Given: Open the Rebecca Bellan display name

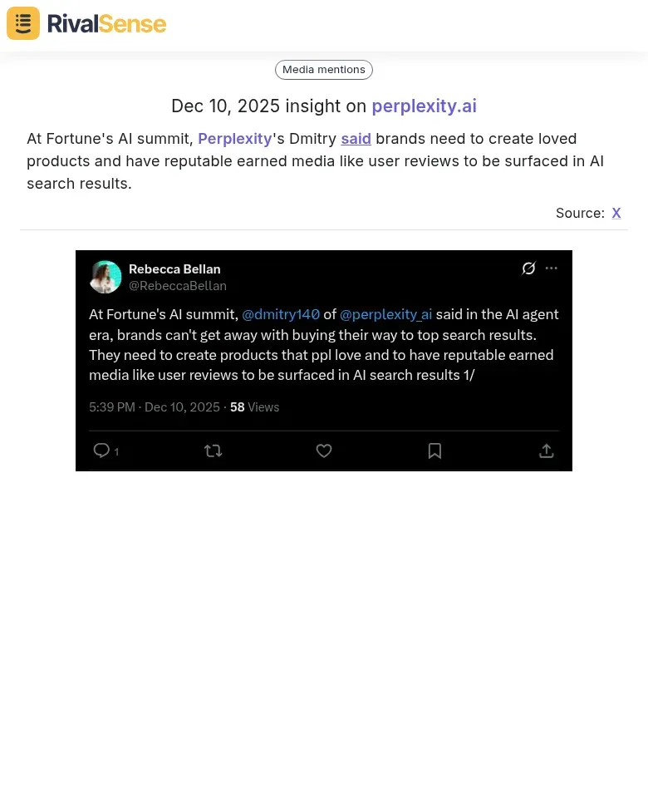Looking at the screenshot, I should (x=174, y=268).
